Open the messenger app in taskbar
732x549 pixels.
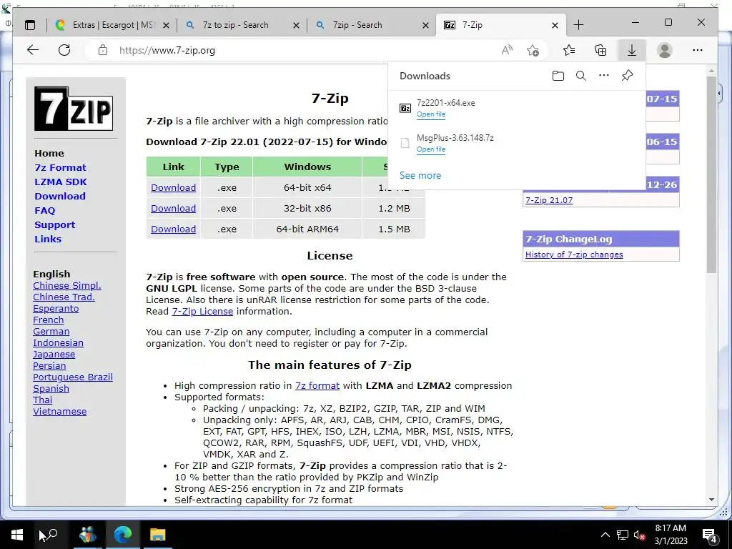(x=88, y=535)
